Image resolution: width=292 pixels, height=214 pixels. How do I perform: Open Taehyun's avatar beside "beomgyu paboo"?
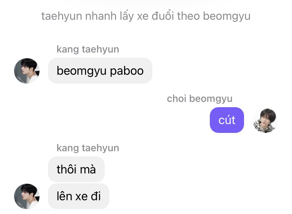(27, 71)
